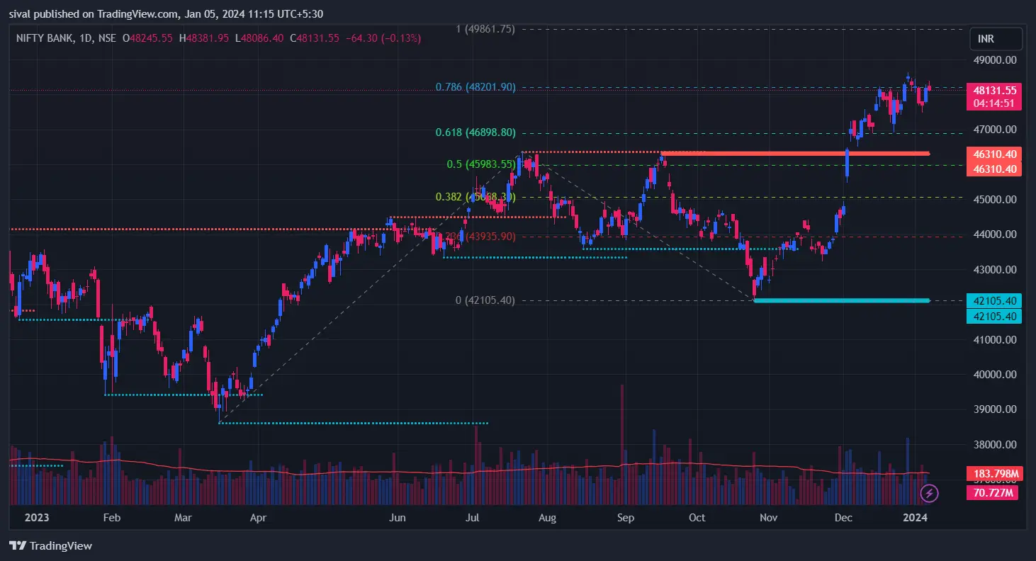Image resolution: width=1036 pixels, height=561 pixels.
Task: Click the 2024 label on time axis
Action: click(915, 518)
